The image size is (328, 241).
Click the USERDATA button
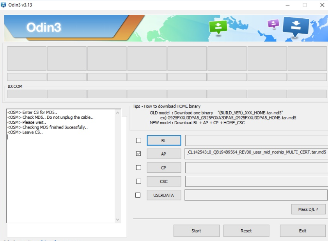[x=164, y=195]
